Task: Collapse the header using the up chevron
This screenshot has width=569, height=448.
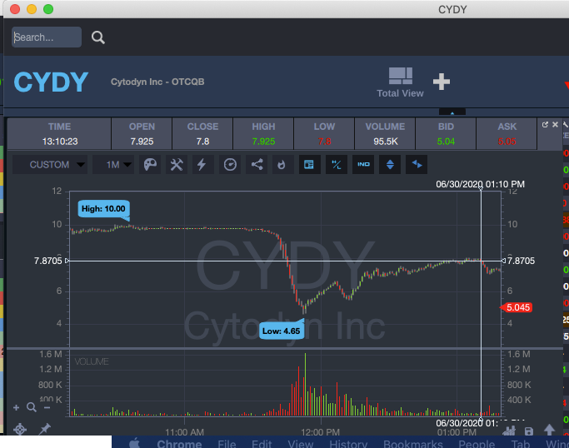Action: click(452, 112)
